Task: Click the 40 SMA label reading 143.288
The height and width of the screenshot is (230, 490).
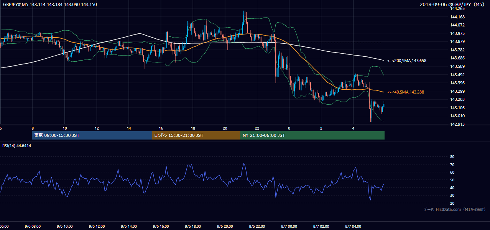Action: pos(406,92)
